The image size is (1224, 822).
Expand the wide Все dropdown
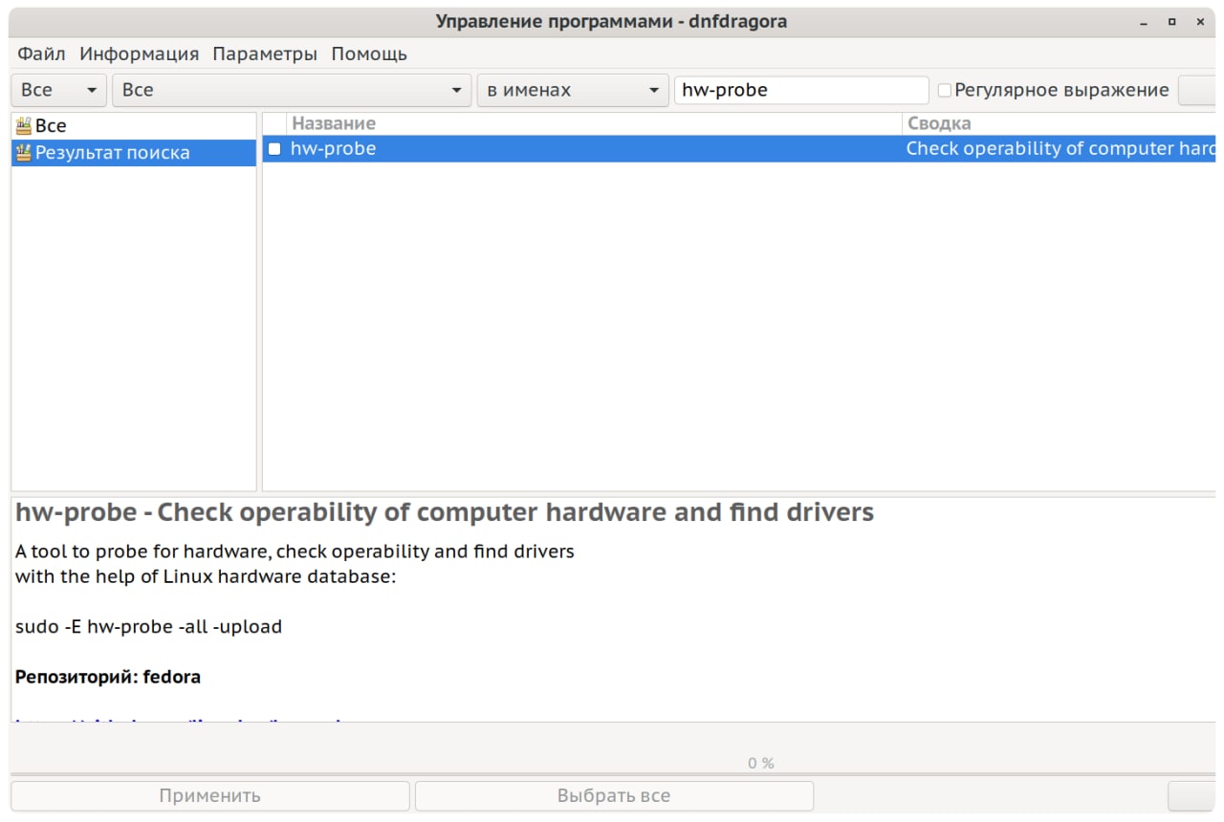pos(292,91)
